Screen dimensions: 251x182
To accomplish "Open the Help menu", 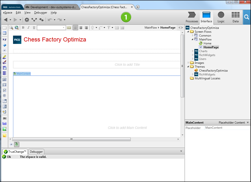I will point(54,13).
